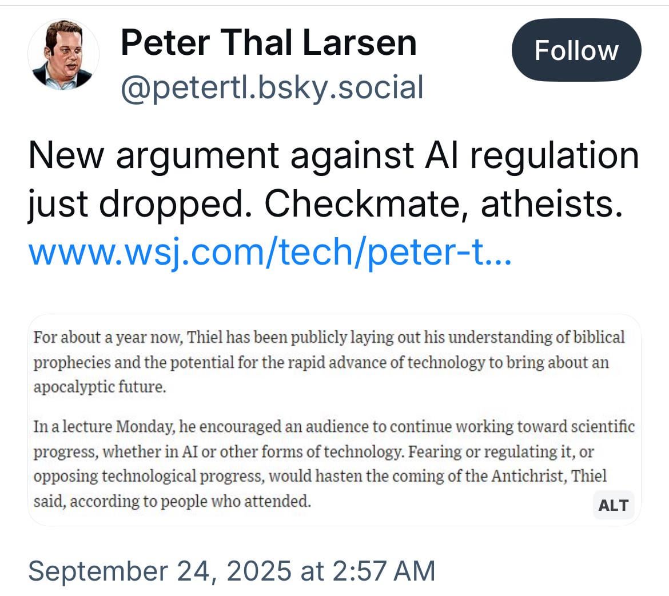Click the post text 'New argument against AI regulation'
This screenshot has height=596, width=669.
pyautogui.click(x=334, y=156)
